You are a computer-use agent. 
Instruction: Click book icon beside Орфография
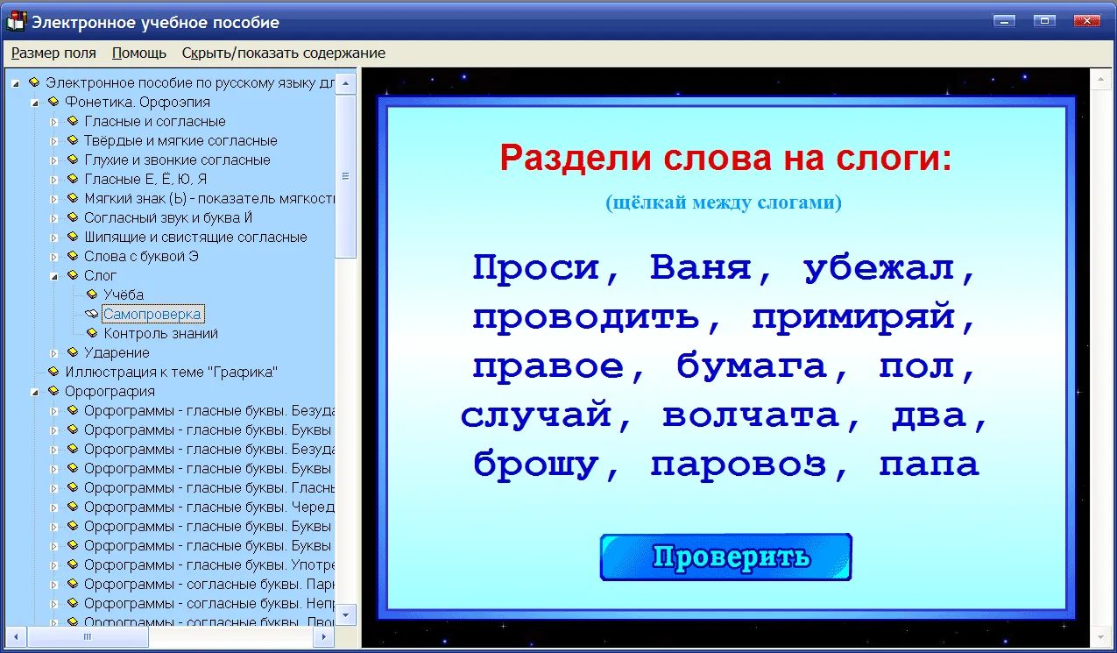coord(53,391)
